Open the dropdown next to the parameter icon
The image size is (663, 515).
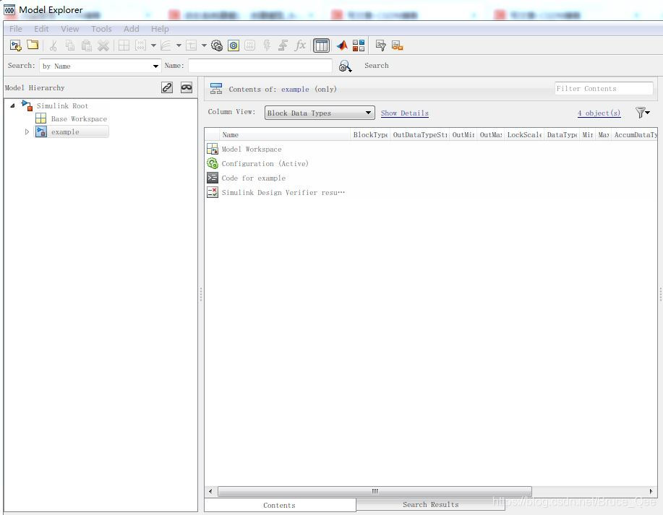click(x=153, y=46)
